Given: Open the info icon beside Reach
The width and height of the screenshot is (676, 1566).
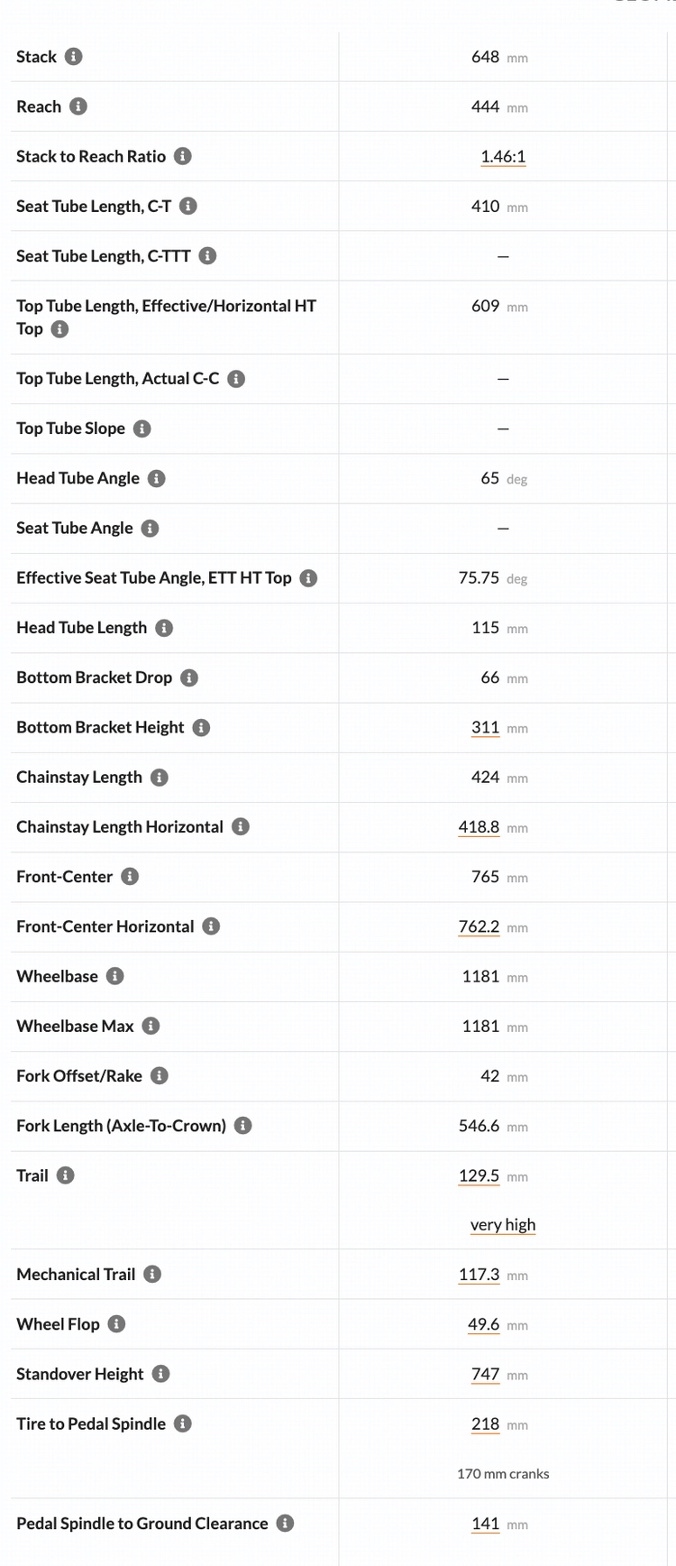Looking at the screenshot, I should tap(78, 106).
